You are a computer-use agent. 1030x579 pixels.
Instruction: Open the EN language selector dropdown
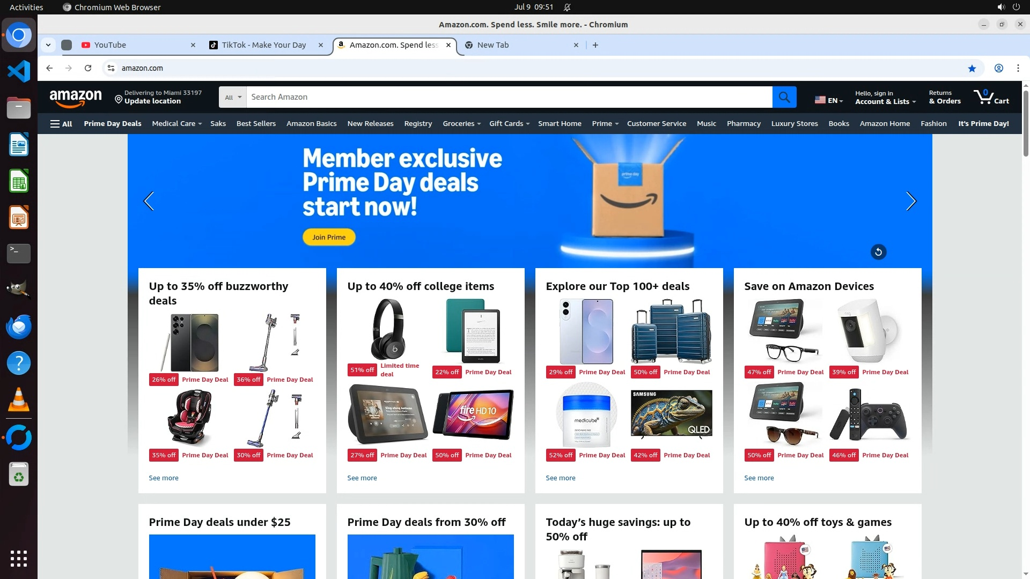point(829,100)
